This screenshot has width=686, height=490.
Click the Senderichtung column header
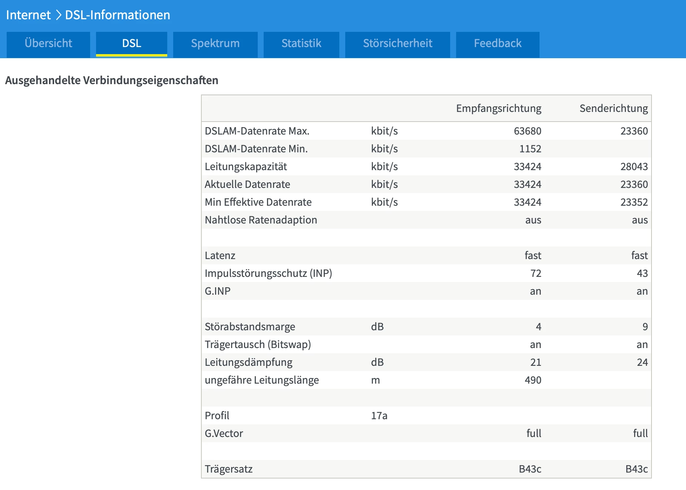613,109
